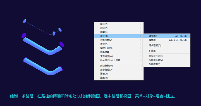Viewport: 201px width, 106px height.
Task: Choose 反向堆叠(F) option
Action: click(x=166, y=64)
